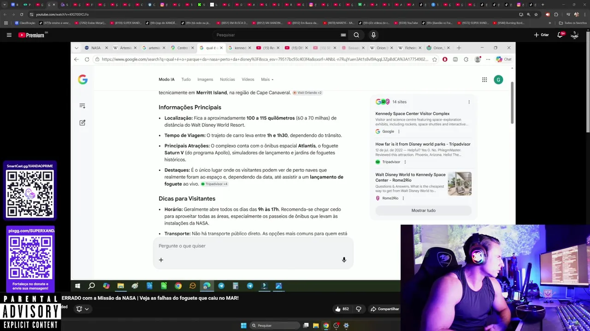Open the green G Google account avatar
The height and width of the screenshot is (331, 590).
point(498,80)
